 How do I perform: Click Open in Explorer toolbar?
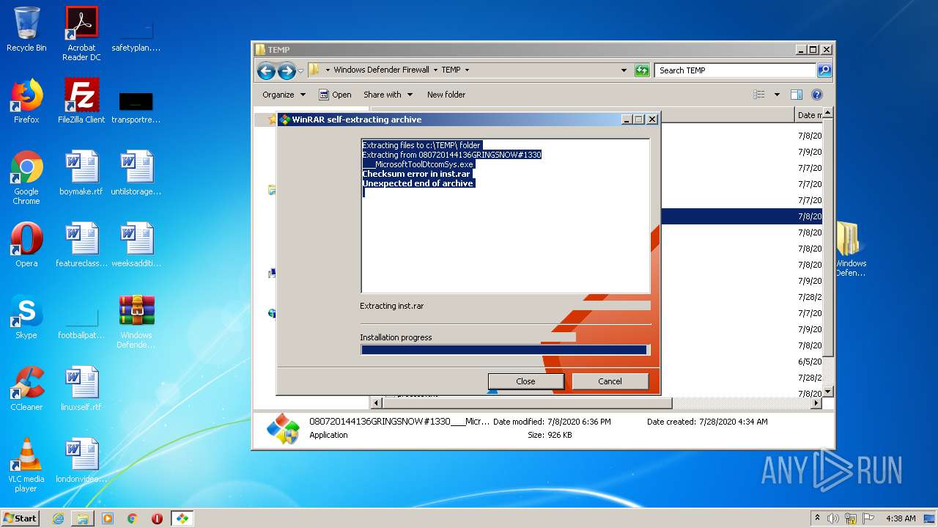tap(335, 95)
